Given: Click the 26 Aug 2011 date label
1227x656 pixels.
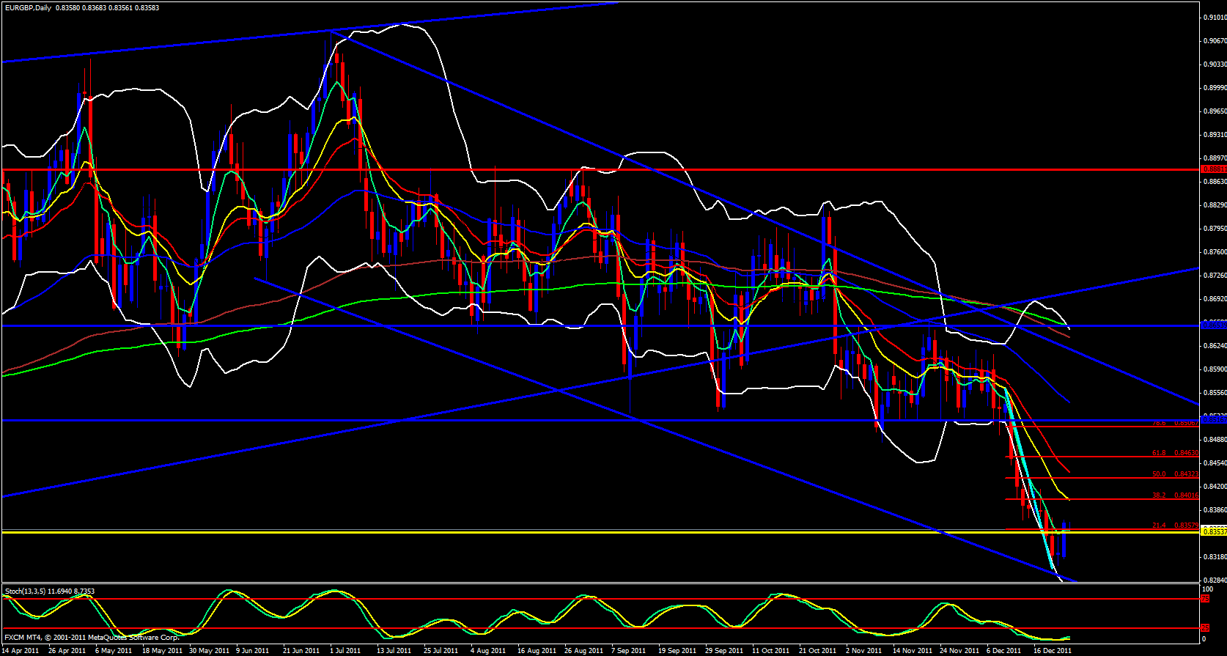Looking at the screenshot, I should (x=583, y=650).
